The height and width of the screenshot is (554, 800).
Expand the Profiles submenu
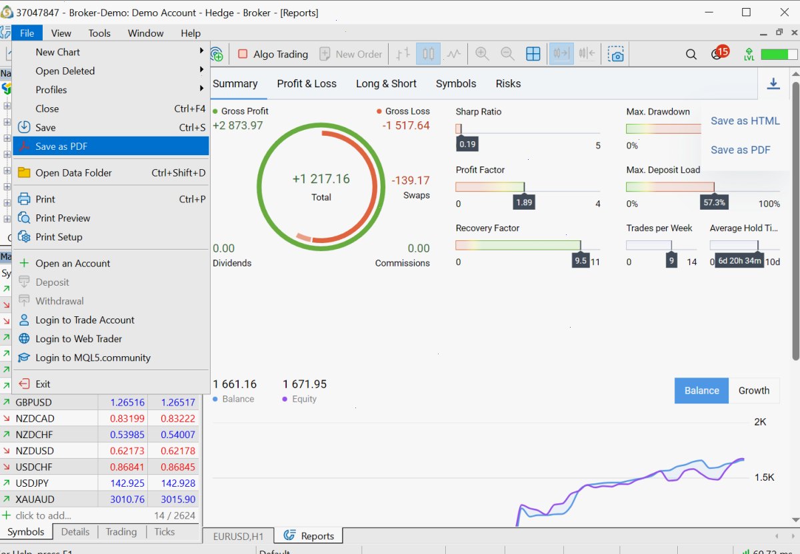coord(111,89)
